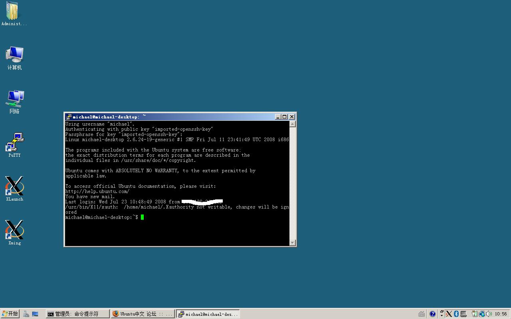The image size is (511, 319).
Task: Click the power plug battery tray icon
Action: click(x=475, y=314)
